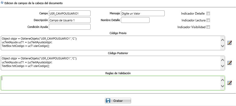Click the Nombre Detalle input box

[x=135, y=20]
